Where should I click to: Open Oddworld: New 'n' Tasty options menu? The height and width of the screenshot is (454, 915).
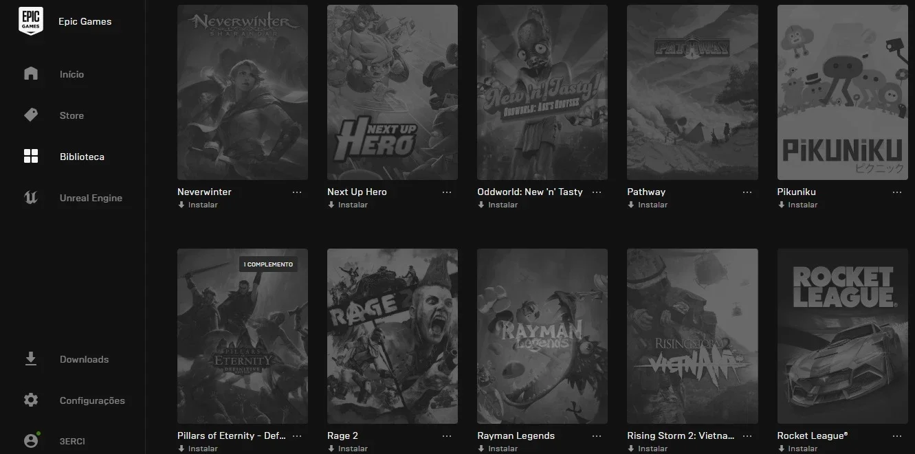click(597, 192)
